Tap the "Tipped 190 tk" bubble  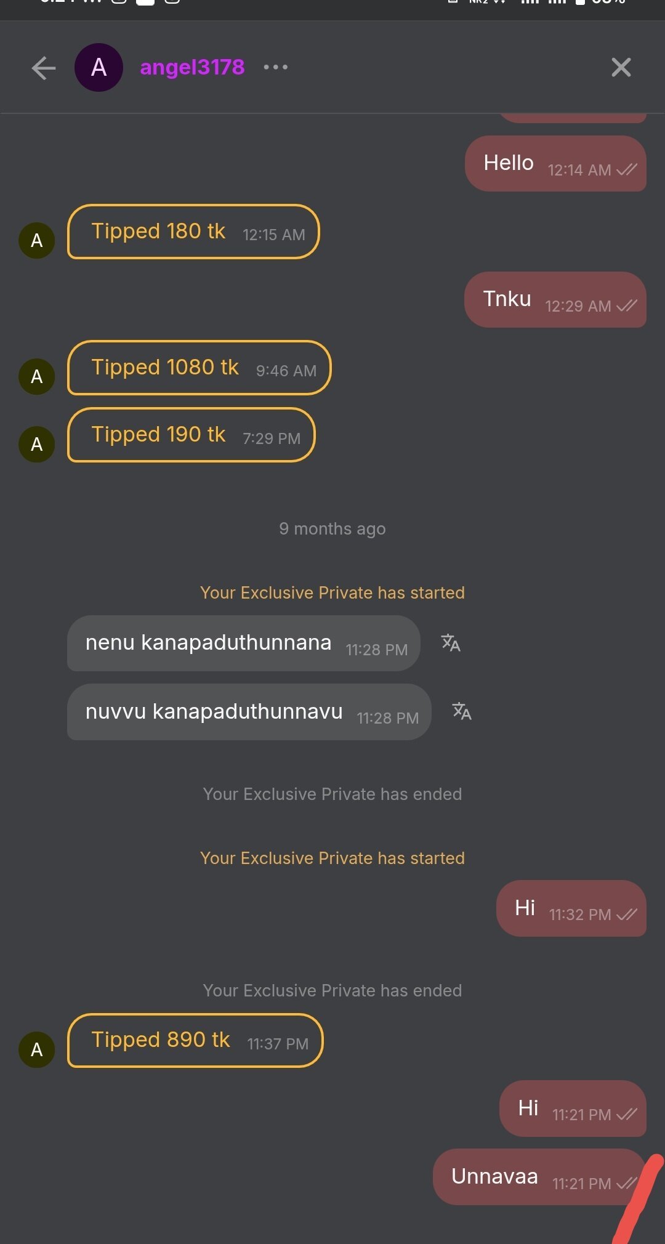coord(191,435)
